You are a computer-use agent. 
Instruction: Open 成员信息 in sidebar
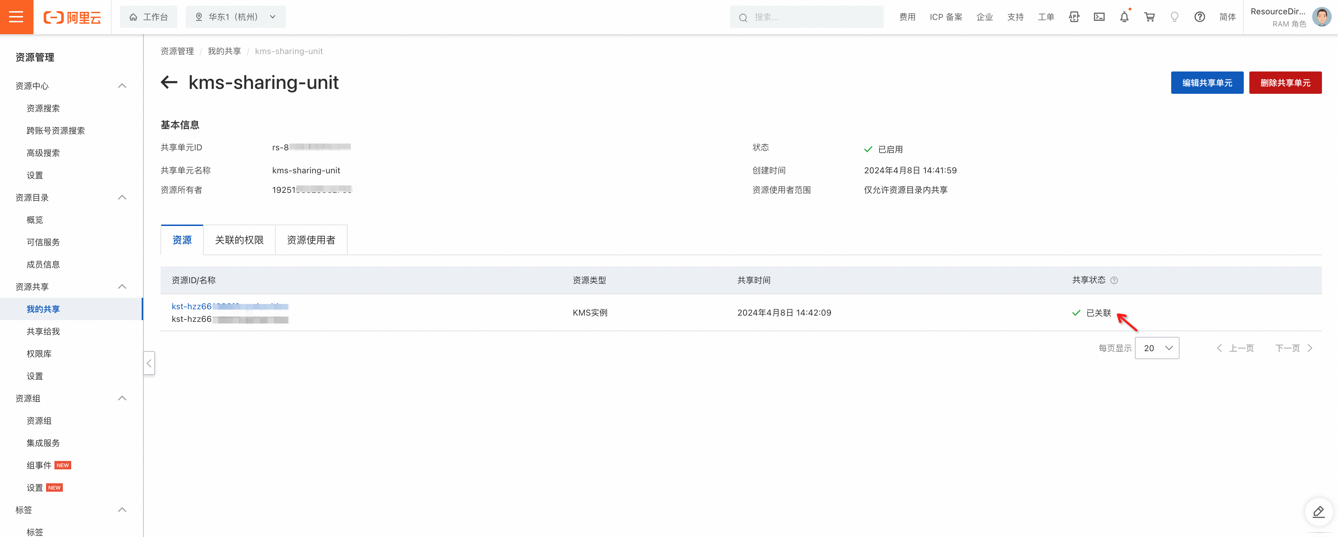point(43,265)
